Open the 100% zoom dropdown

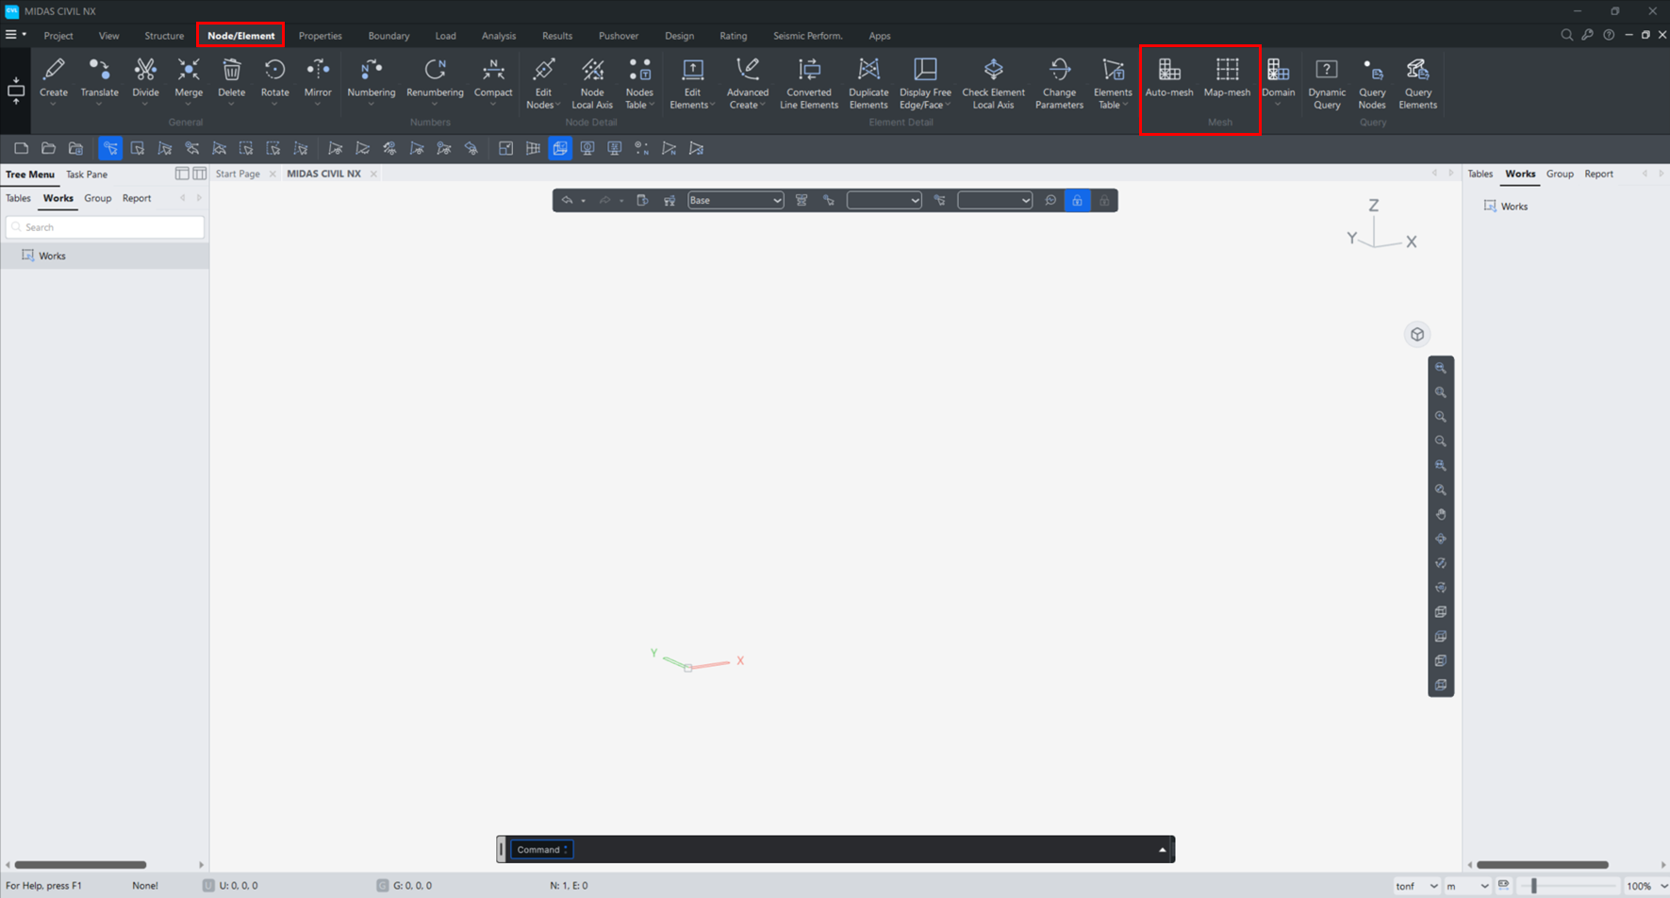pyautogui.click(x=1646, y=886)
